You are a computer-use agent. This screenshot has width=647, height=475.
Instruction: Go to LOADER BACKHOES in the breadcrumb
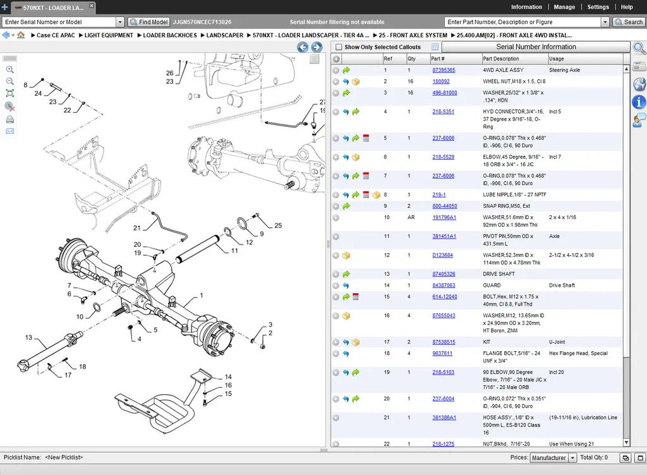click(x=169, y=35)
